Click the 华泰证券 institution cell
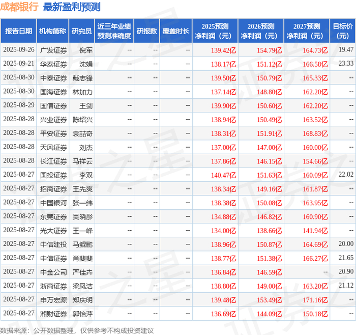Viewport: 356px width, 335px height. coord(53,64)
